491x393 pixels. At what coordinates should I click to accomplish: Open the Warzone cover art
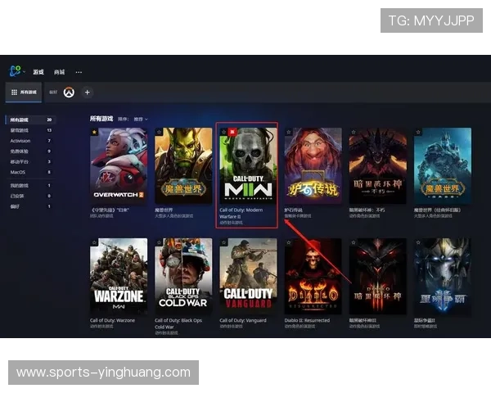[119, 276]
